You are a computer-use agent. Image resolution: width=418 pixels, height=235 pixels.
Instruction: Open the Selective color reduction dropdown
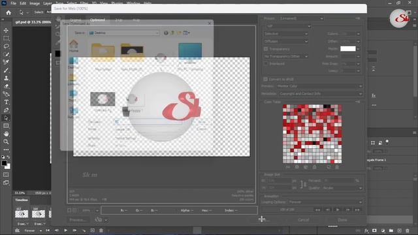(286, 34)
